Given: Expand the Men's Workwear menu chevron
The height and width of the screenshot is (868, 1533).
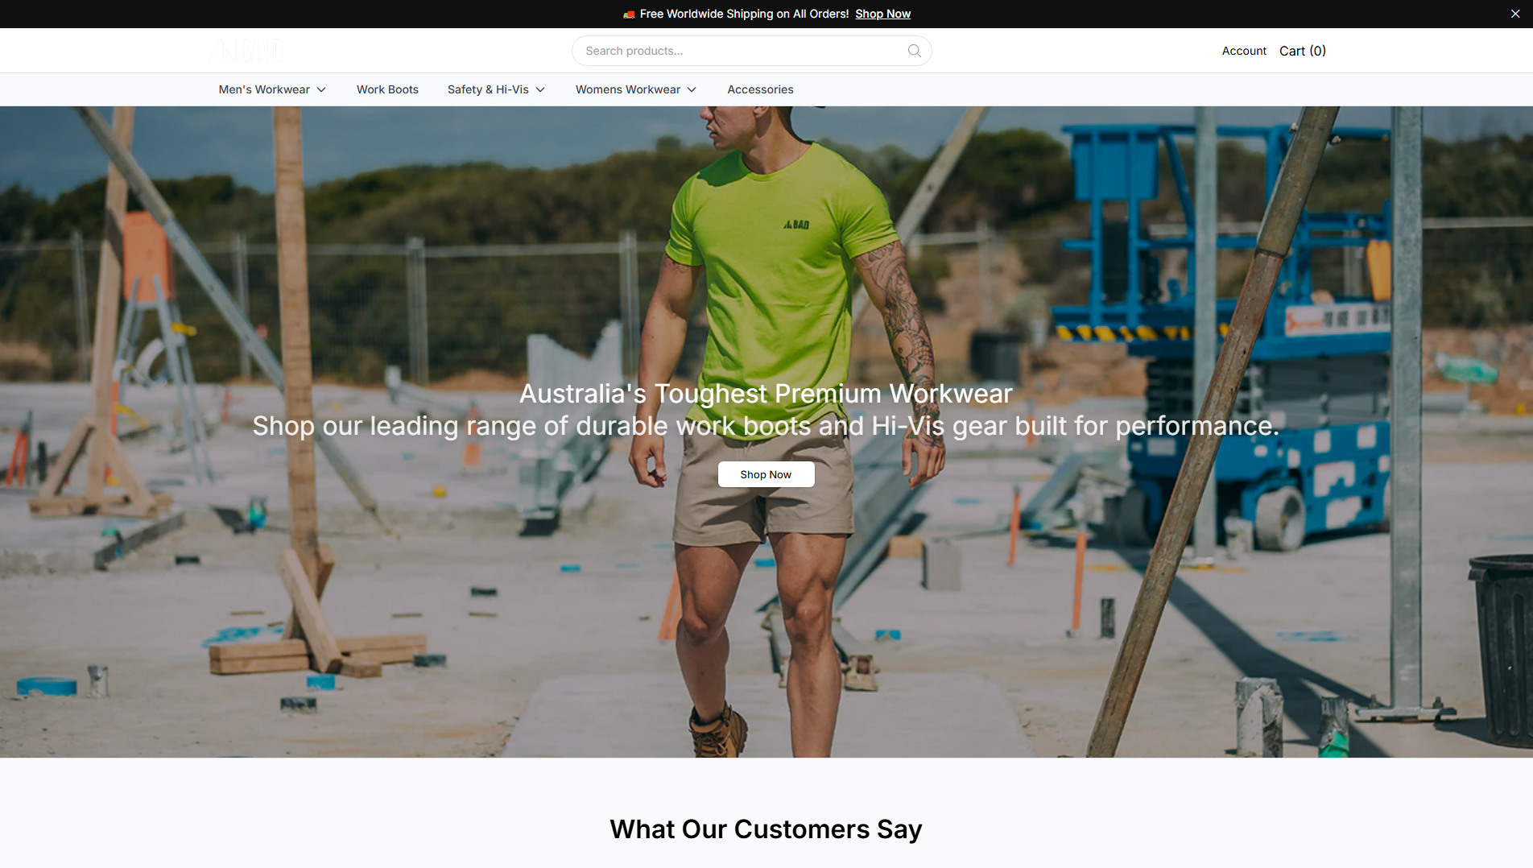Looking at the screenshot, I should click(321, 89).
